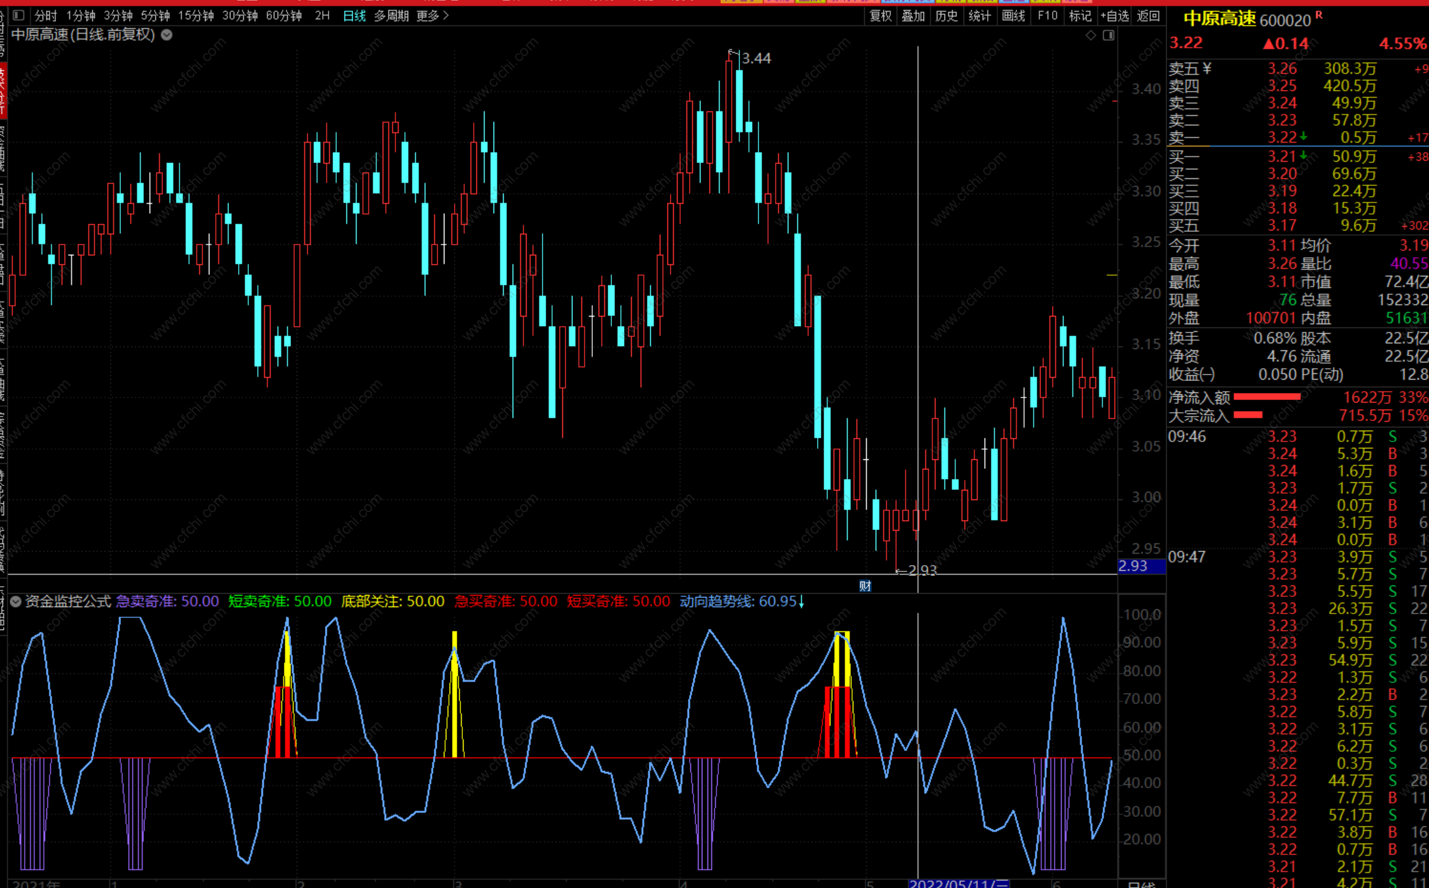
Task: Click the diamond icon above the chart
Action: pos(1091,35)
